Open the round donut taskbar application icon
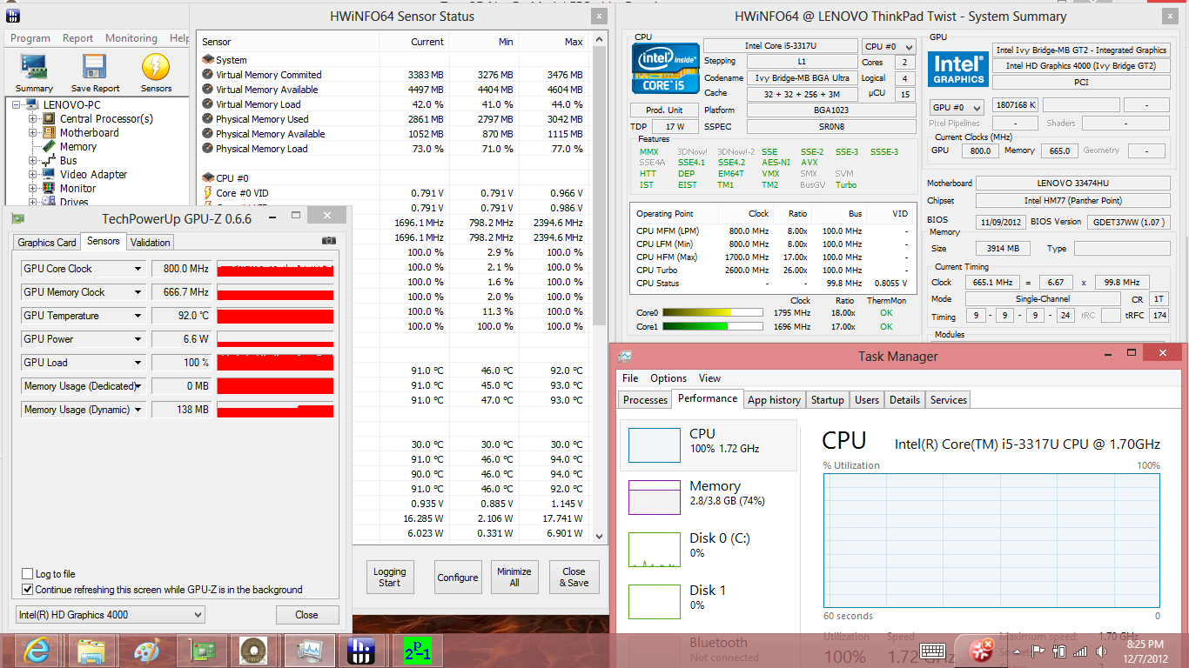Screen dimensions: 1189x668 pos(254,651)
